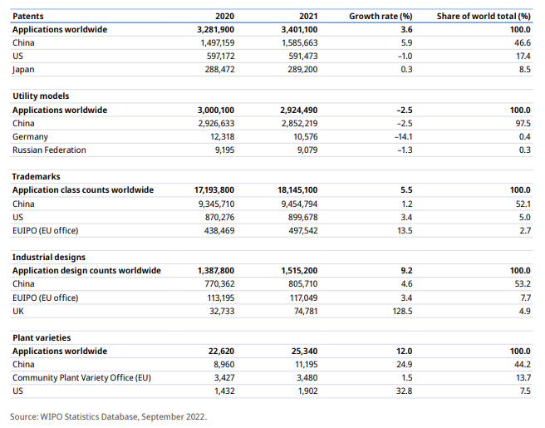The width and height of the screenshot is (545, 428).
Task: Select the Trademarks section heading
Action: (x=37, y=177)
